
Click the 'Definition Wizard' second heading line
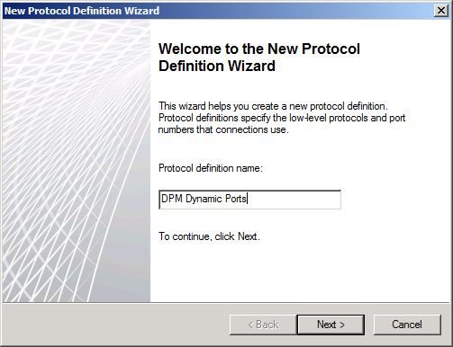pyautogui.click(x=217, y=66)
